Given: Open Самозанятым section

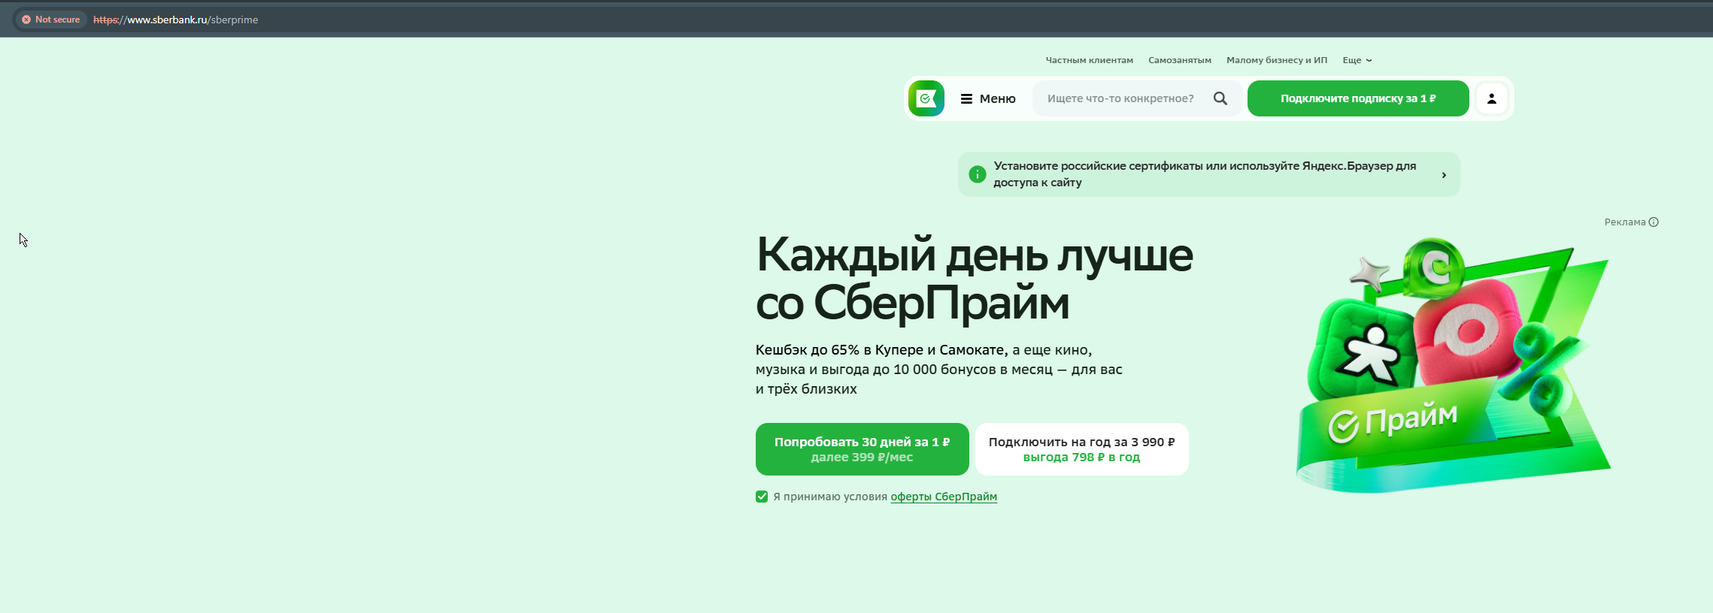Looking at the screenshot, I should [x=1180, y=60].
